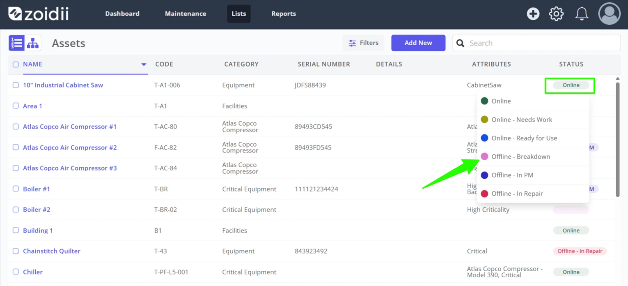Check Atlas Copco Air Compressor #2 checkbox

[16, 147]
